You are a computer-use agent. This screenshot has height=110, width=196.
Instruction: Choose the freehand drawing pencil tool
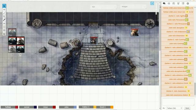click(x=4, y=13)
